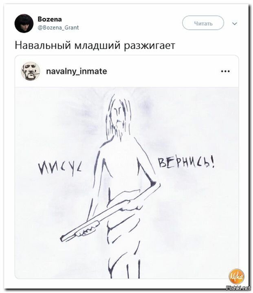
Task: Open Bozena's round profile avatar
Action: pos(24,23)
